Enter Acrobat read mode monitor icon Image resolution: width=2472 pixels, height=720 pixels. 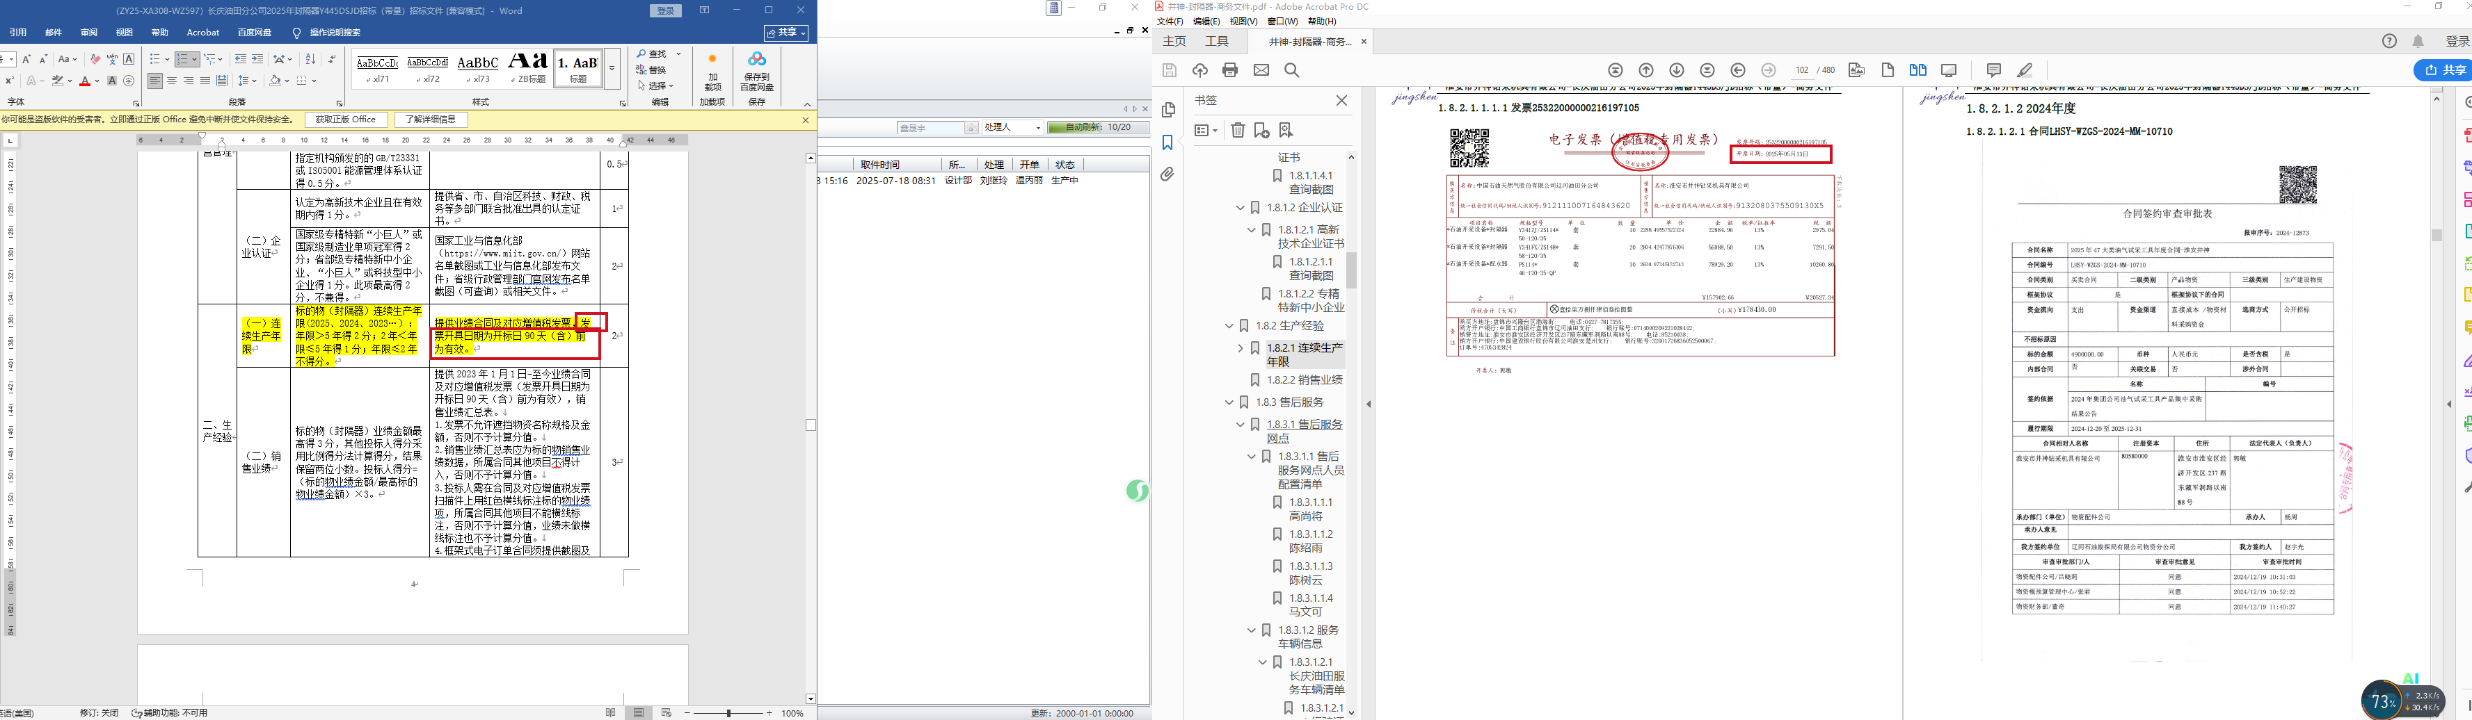point(1949,70)
